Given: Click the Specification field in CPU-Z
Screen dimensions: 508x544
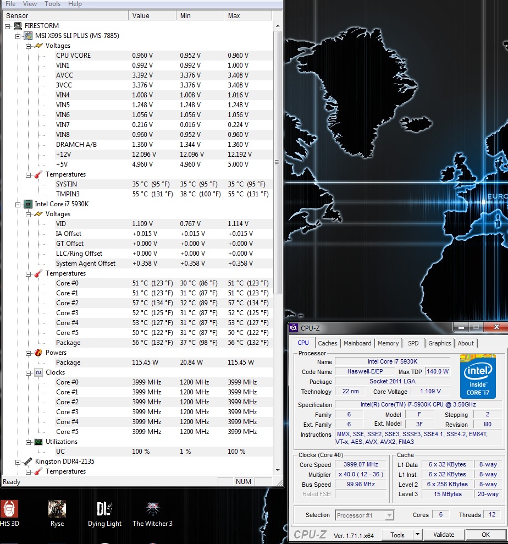Looking at the screenshot, I should pyautogui.click(x=418, y=404).
